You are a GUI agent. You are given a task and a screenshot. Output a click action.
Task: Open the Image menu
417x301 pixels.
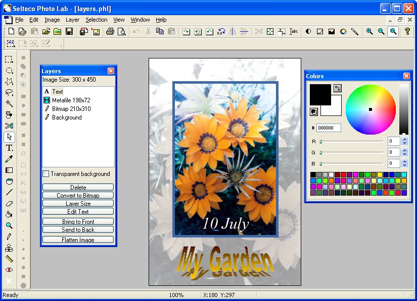(x=52, y=20)
